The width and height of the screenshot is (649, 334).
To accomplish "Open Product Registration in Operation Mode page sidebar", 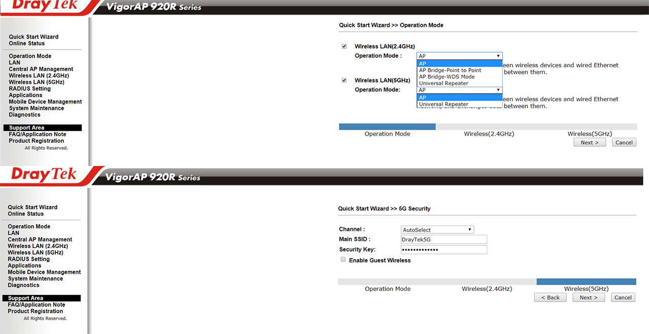I will point(37,141).
